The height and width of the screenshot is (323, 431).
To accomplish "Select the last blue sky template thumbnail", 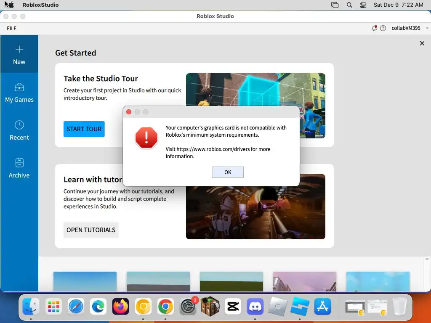I will tap(378, 281).
